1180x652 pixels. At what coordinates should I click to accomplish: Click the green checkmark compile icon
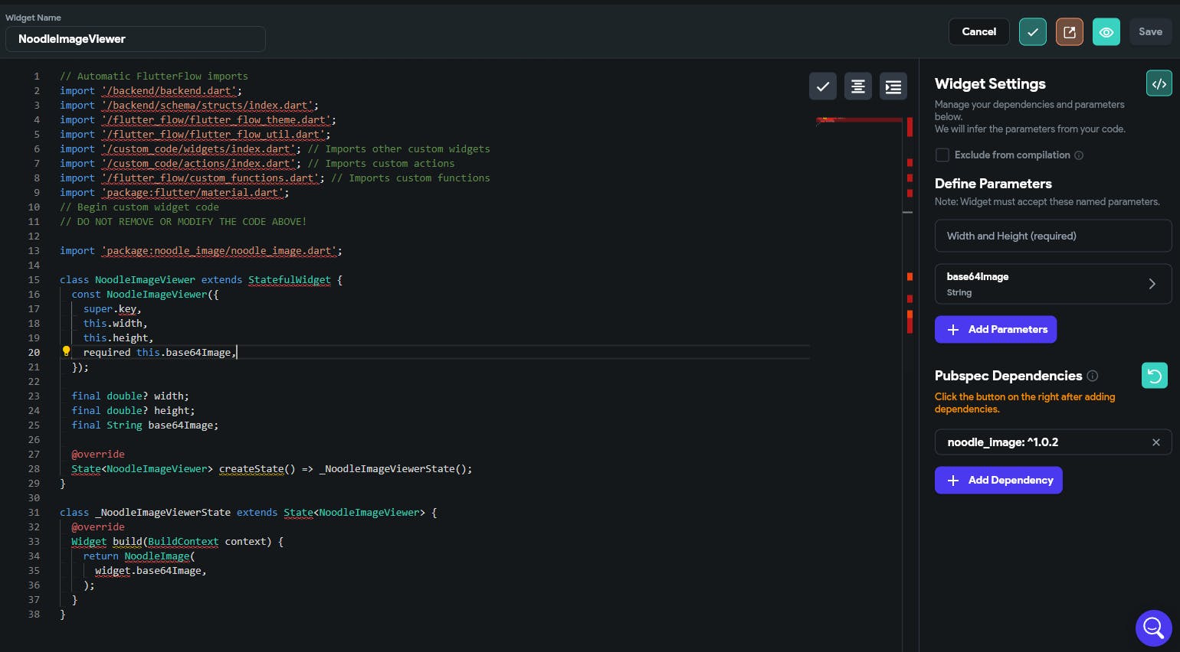pos(1032,32)
